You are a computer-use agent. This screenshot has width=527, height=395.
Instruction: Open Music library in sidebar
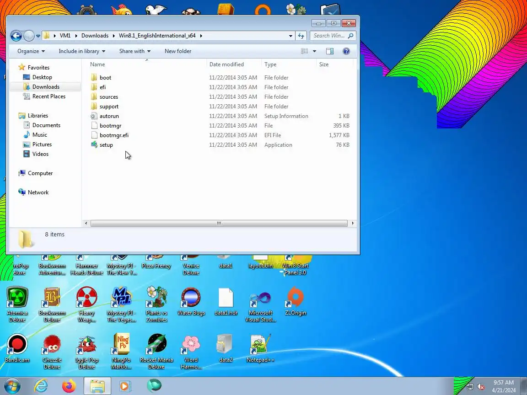[x=40, y=135]
